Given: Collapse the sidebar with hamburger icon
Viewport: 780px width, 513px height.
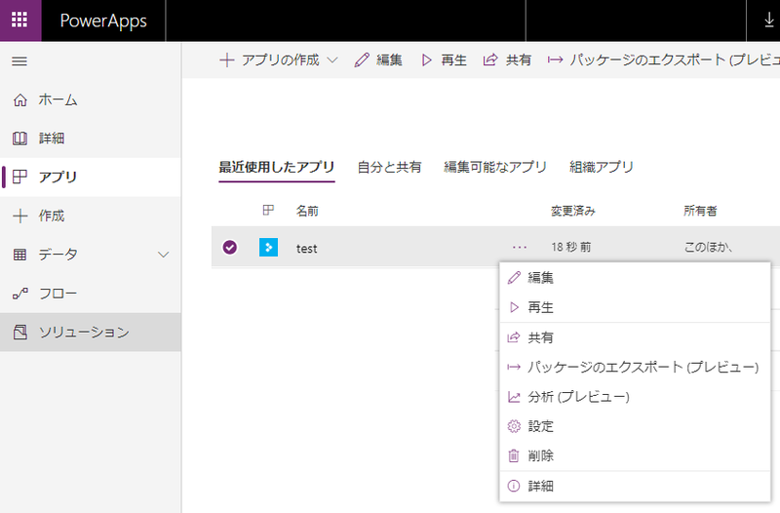Looking at the screenshot, I should (19, 61).
